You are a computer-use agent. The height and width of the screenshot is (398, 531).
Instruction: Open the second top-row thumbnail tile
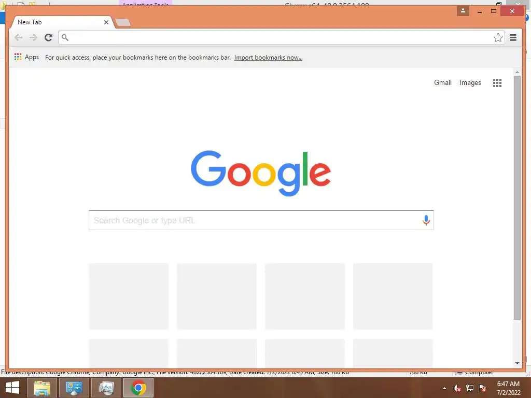coord(217,296)
